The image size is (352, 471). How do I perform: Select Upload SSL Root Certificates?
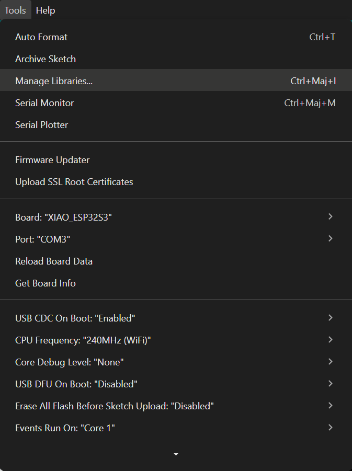pyautogui.click(x=74, y=182)
